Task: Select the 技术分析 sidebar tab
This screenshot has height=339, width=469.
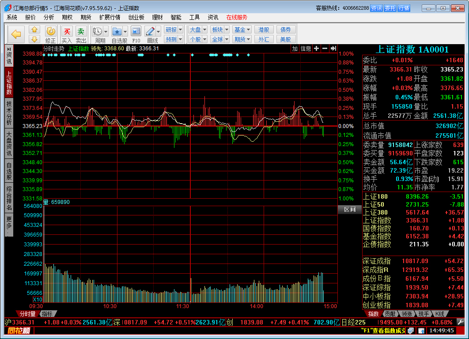Action: click(9, 113)
